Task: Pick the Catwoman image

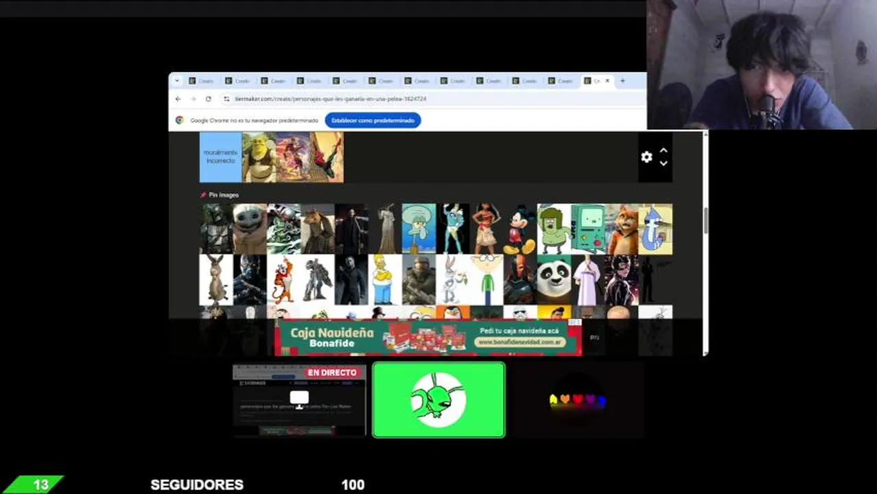Action: pos(622,280)
